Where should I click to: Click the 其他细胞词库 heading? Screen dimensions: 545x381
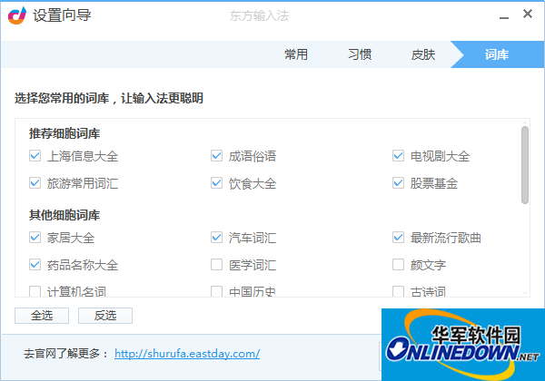[x=64, y=215]
